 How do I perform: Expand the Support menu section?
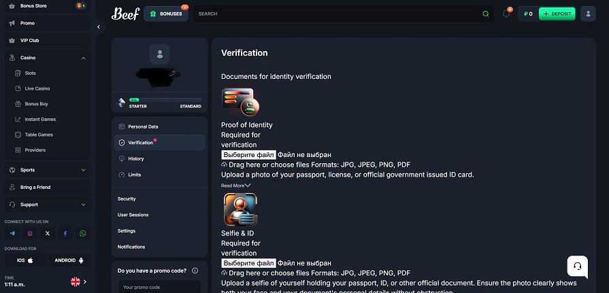click(84, 205)
